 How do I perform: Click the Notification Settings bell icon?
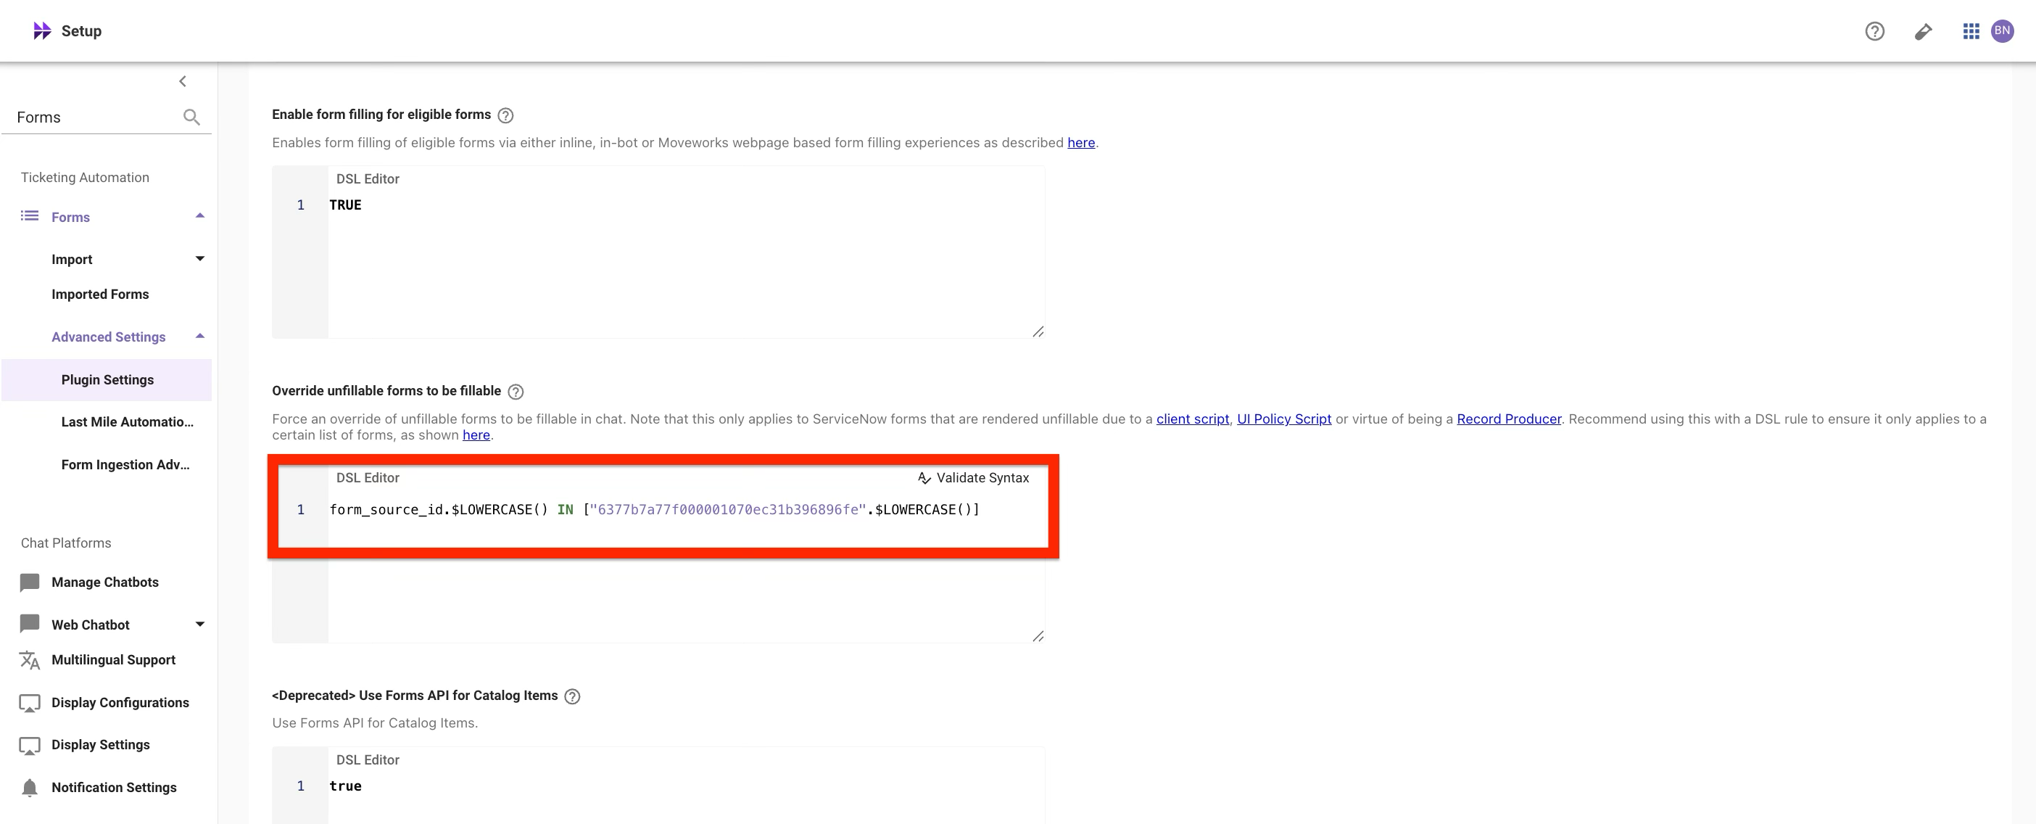coord(29,788)
